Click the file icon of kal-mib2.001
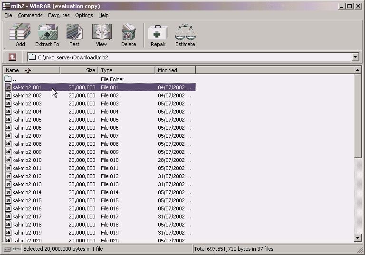 [9, 87]
